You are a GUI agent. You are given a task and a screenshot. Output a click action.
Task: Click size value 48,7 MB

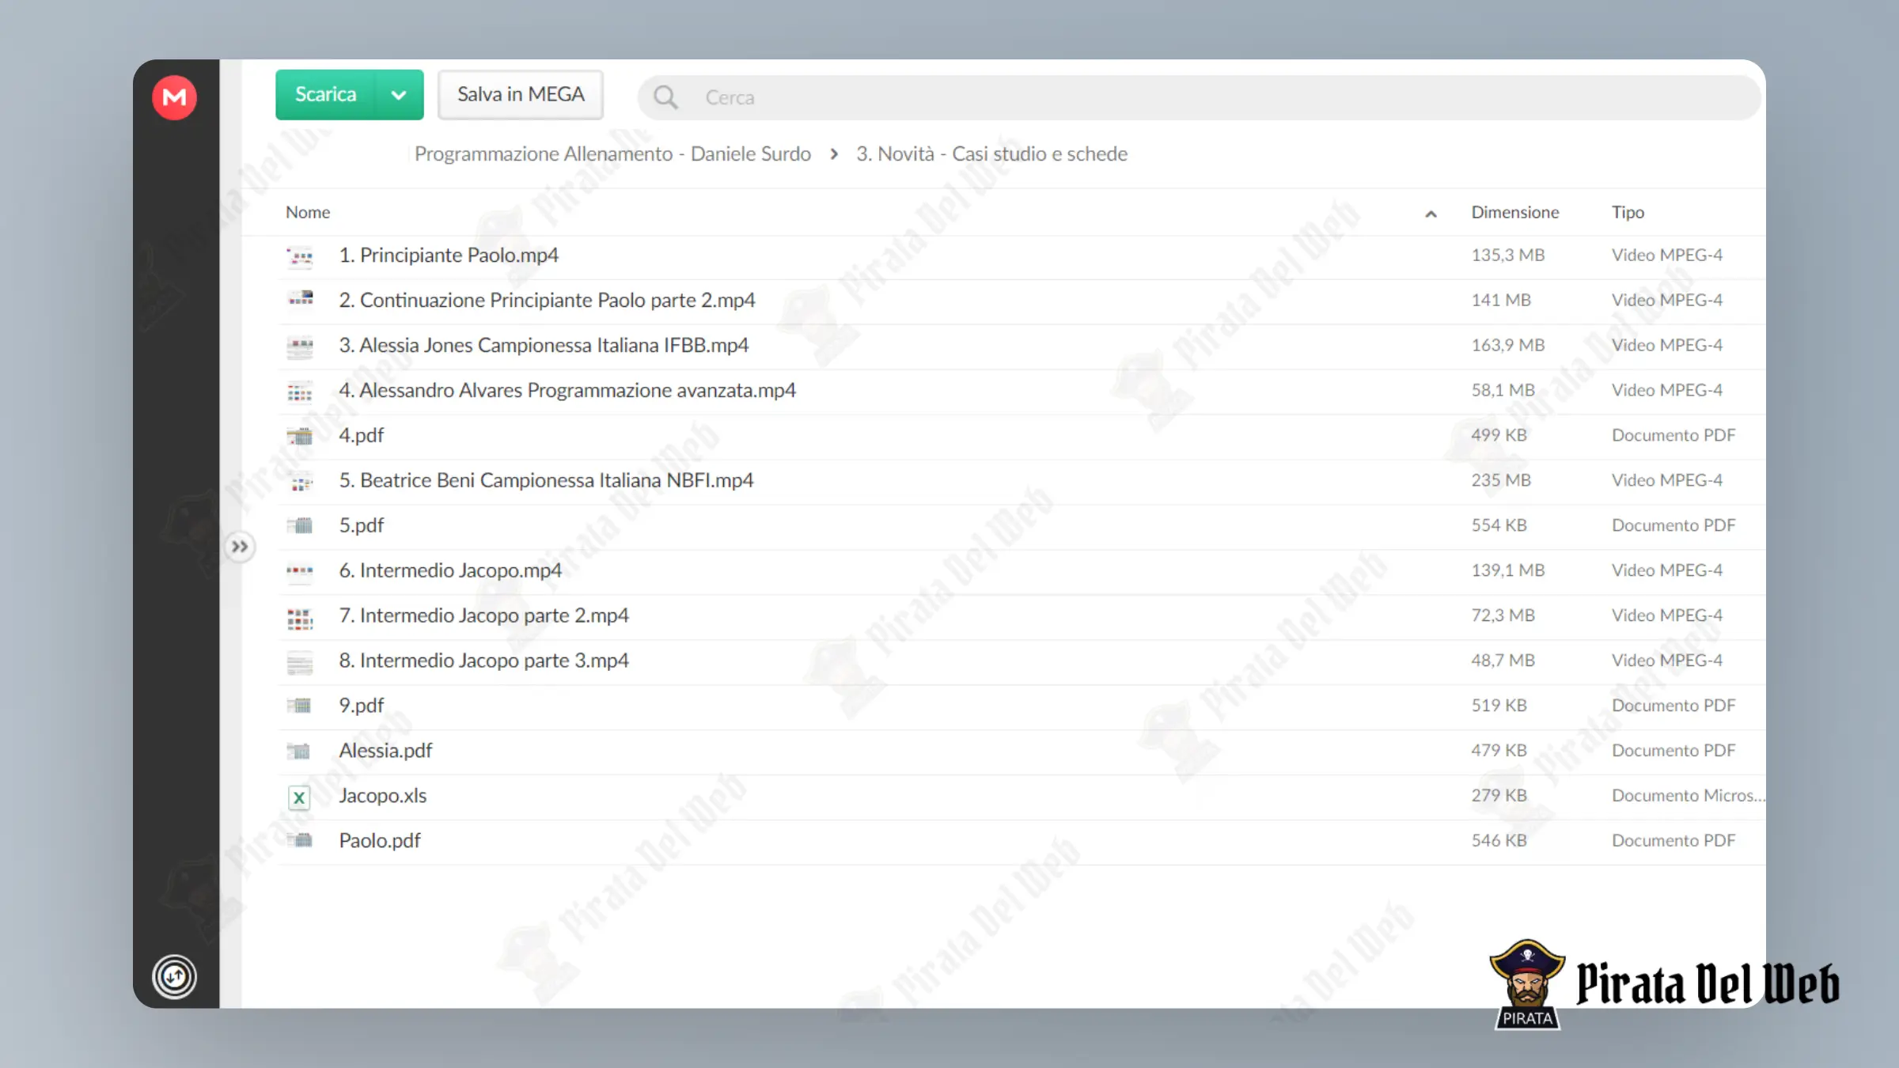click(1503, 661)
